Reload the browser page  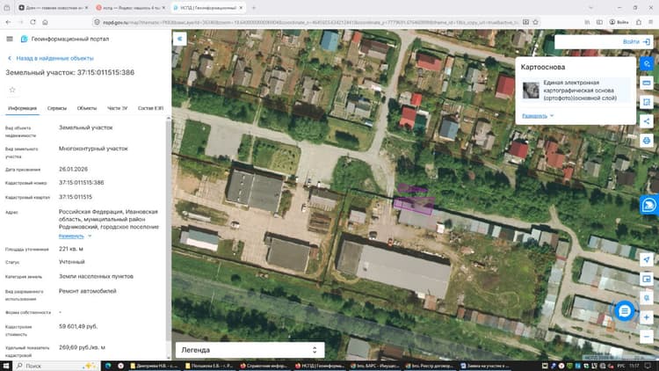[33, 22]
